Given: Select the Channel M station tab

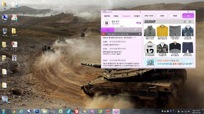Looking at the screenshot, I should pos(126,16).
